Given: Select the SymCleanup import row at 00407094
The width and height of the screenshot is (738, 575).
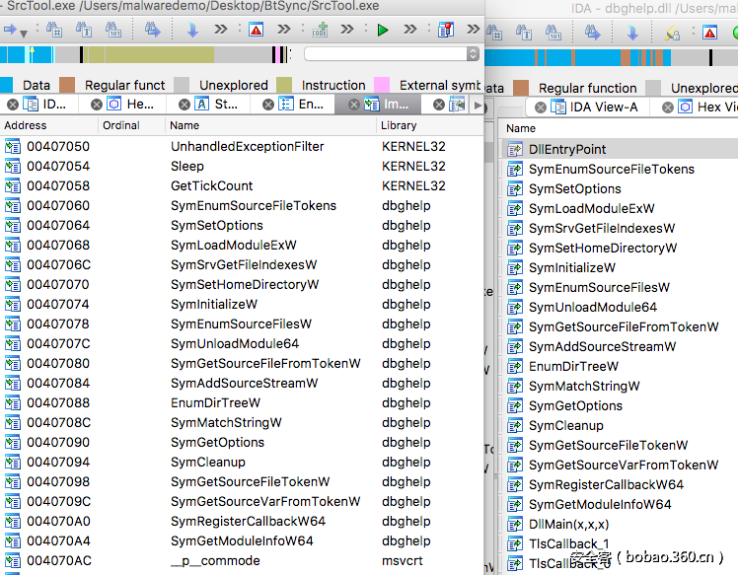Looking at the screenshot, I should (207, 463).
